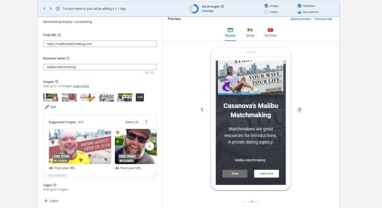Select third uploaded image thumbnail

tap(88, 97)
